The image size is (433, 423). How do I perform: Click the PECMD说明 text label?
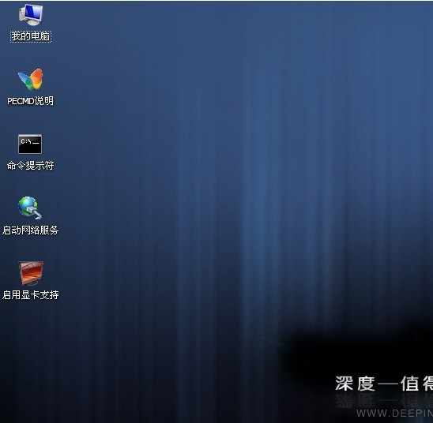coord(30,101)
